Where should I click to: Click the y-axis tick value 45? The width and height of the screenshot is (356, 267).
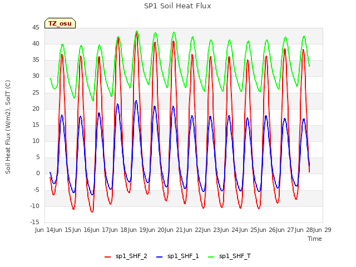[36, 27]
